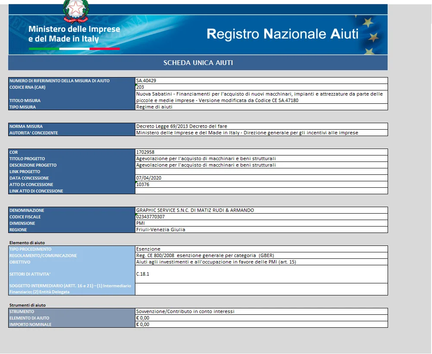432x354 pixels.
Task: Select the Sovvenzione/Contributo in conto interessi cell
Action: (x=261, y=312)
